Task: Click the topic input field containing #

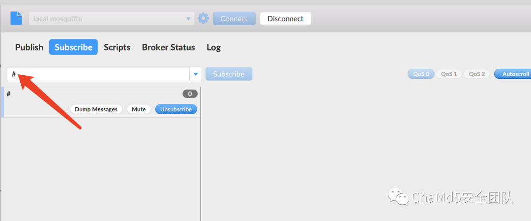Action: (x=98, y=74)
